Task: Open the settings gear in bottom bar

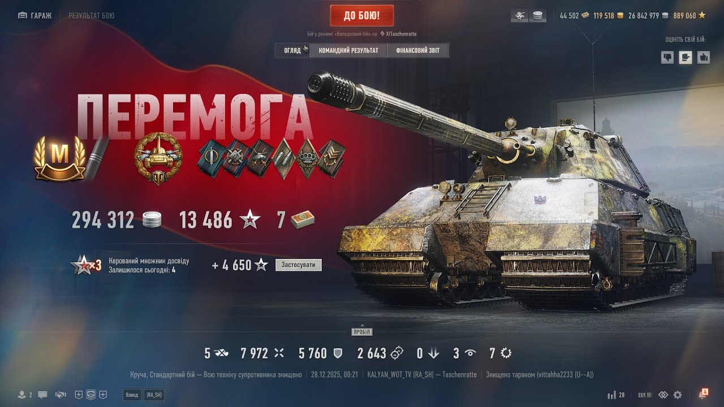Action: point(678,395)
